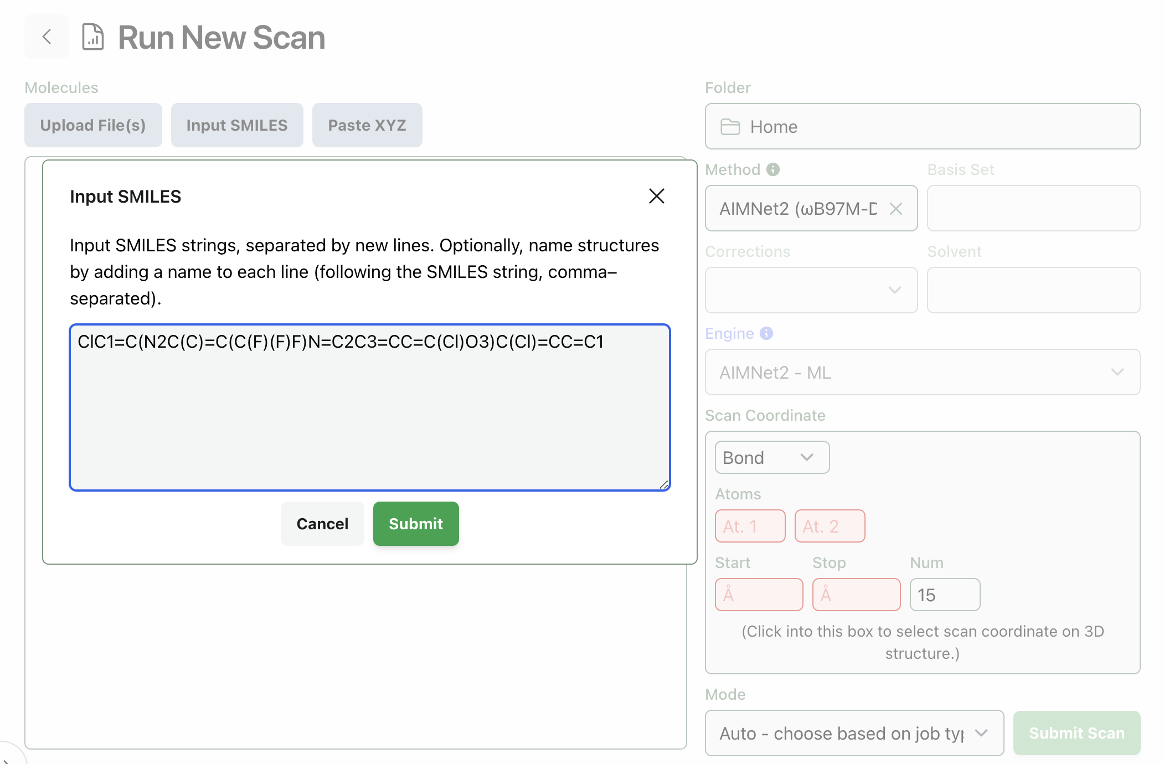1164x764 pixels.
Task: Open the Upload File(s) option
Action: click(x=93, y=125)
